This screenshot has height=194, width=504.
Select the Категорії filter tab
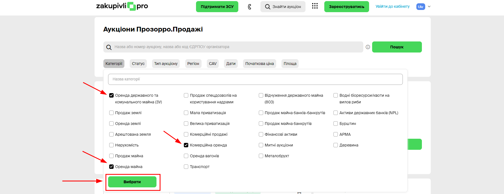tap(114, 64)
